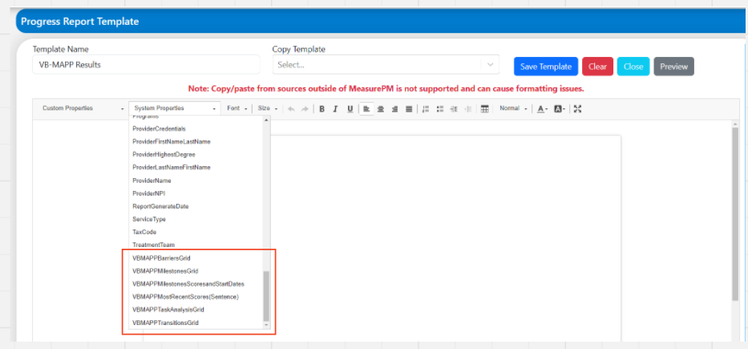The width and height of the screenshot is (748, 349).
Task: Collapse the System Properties dropdown
Action: pyautogui.click(x=175, y=108)
